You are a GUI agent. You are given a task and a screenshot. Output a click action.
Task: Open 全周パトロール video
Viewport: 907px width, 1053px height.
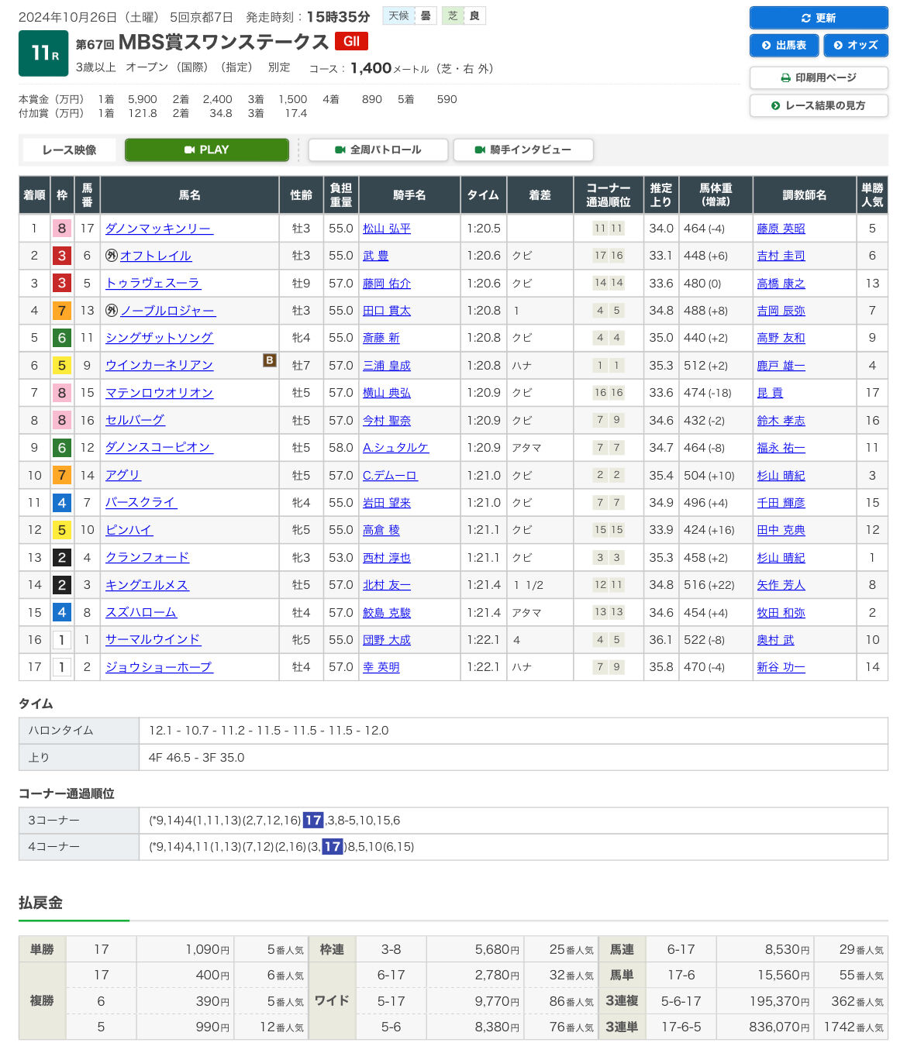[378, 150]
